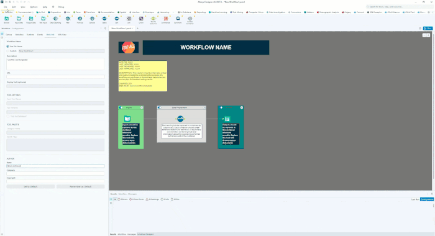
Task: Zoom out canvas with the minus button
Action: pos(424,35)
